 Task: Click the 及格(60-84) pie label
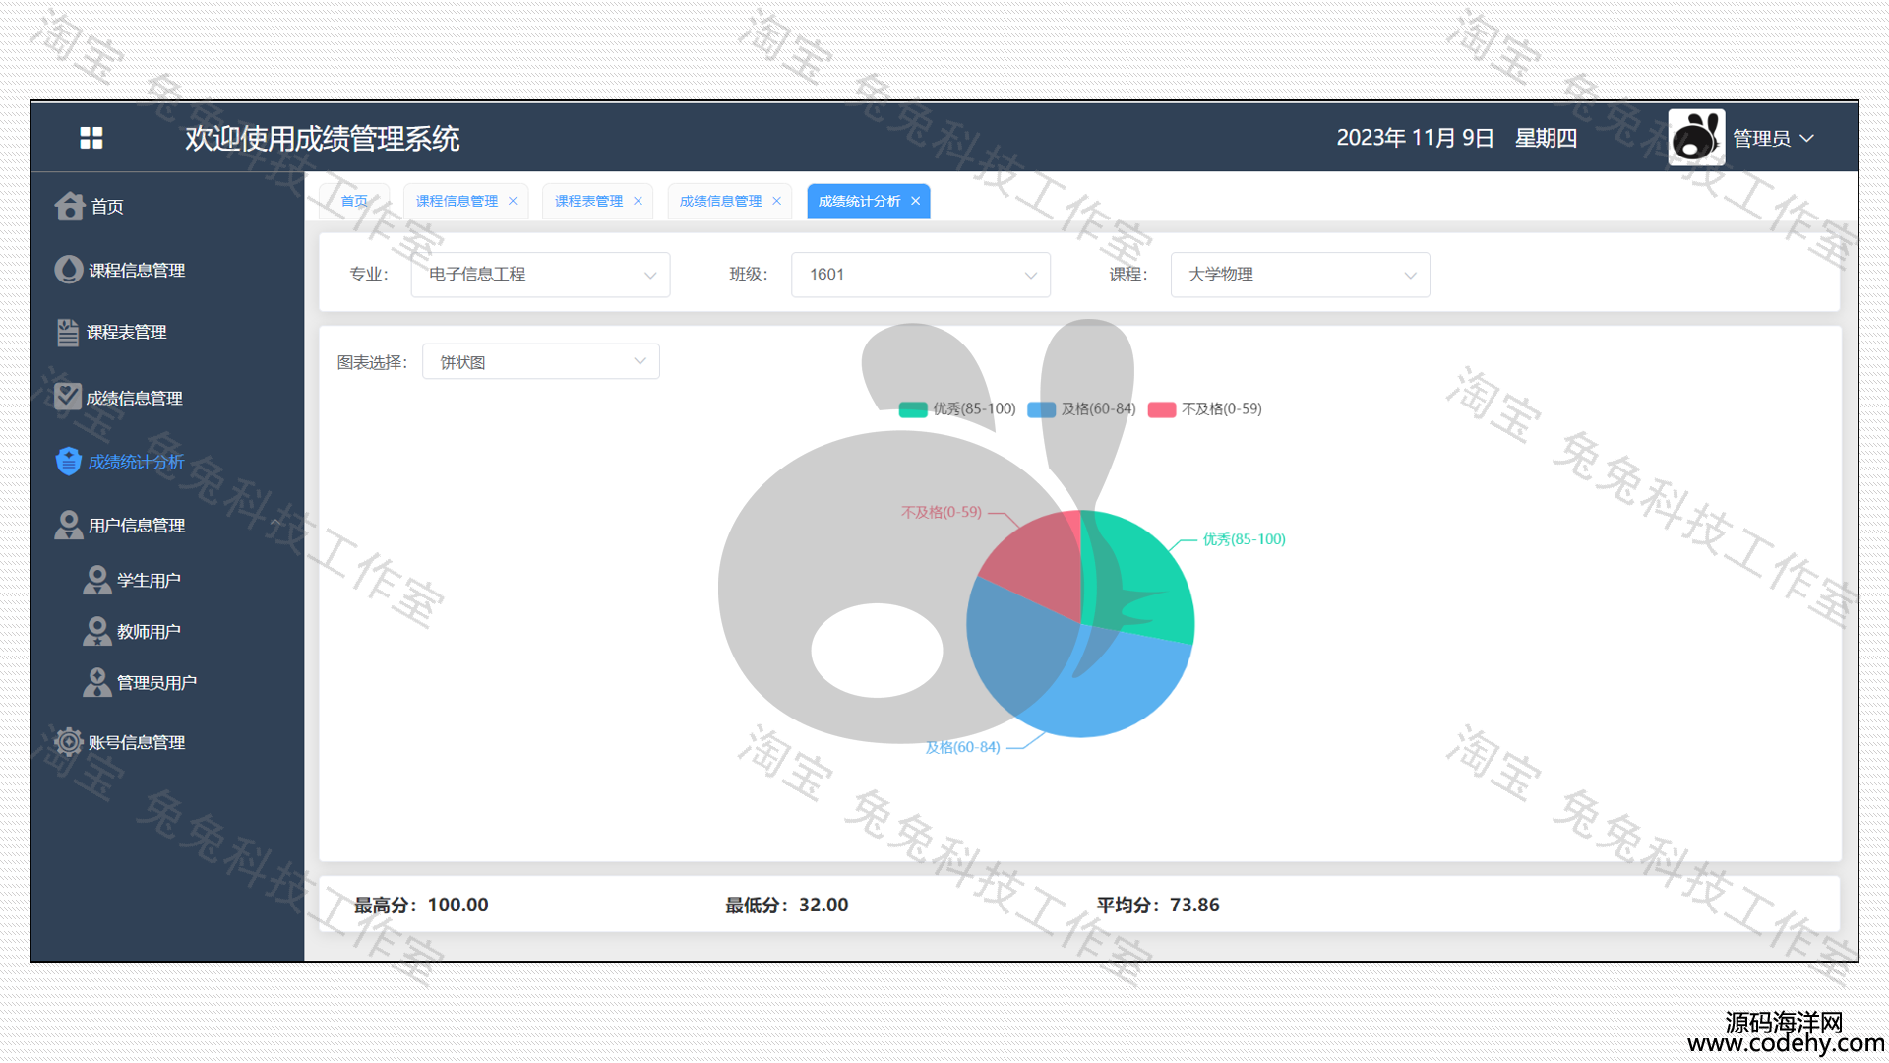coord(962,747)
